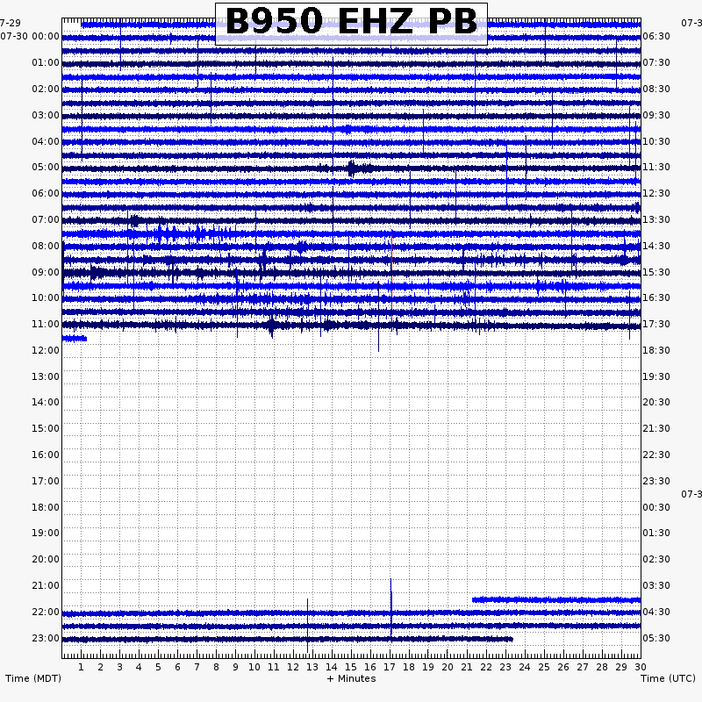Click the red vertical marker line
The image size is (702, 702).
pos(391,276)
